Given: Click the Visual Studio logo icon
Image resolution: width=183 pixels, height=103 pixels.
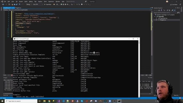Looking at the screenshot, I should click(x=2, y=1).
